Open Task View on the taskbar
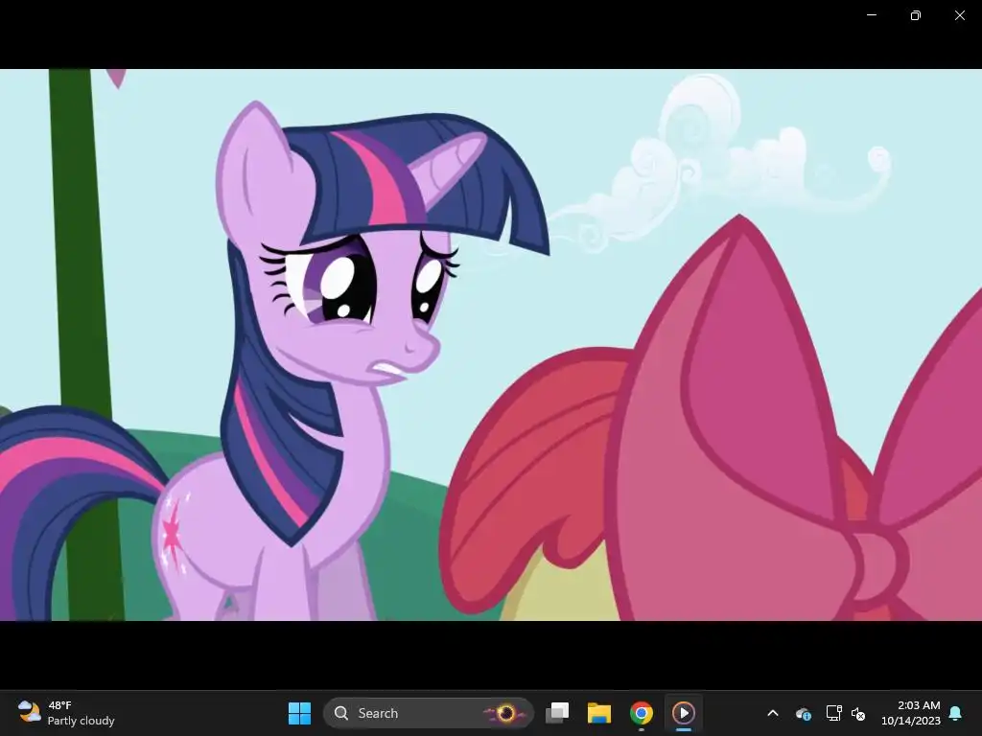 pos(557,713)
